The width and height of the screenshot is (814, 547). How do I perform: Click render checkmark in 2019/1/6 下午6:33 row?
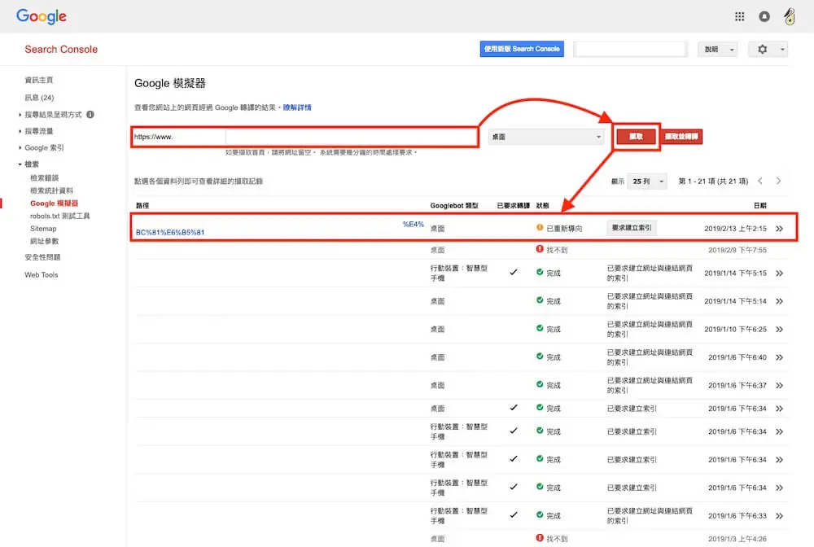coord(514,515)
